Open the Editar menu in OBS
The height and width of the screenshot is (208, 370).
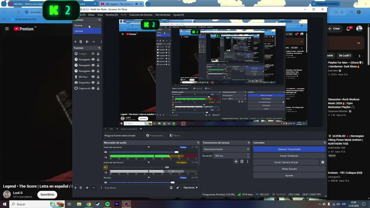(91, 15)
